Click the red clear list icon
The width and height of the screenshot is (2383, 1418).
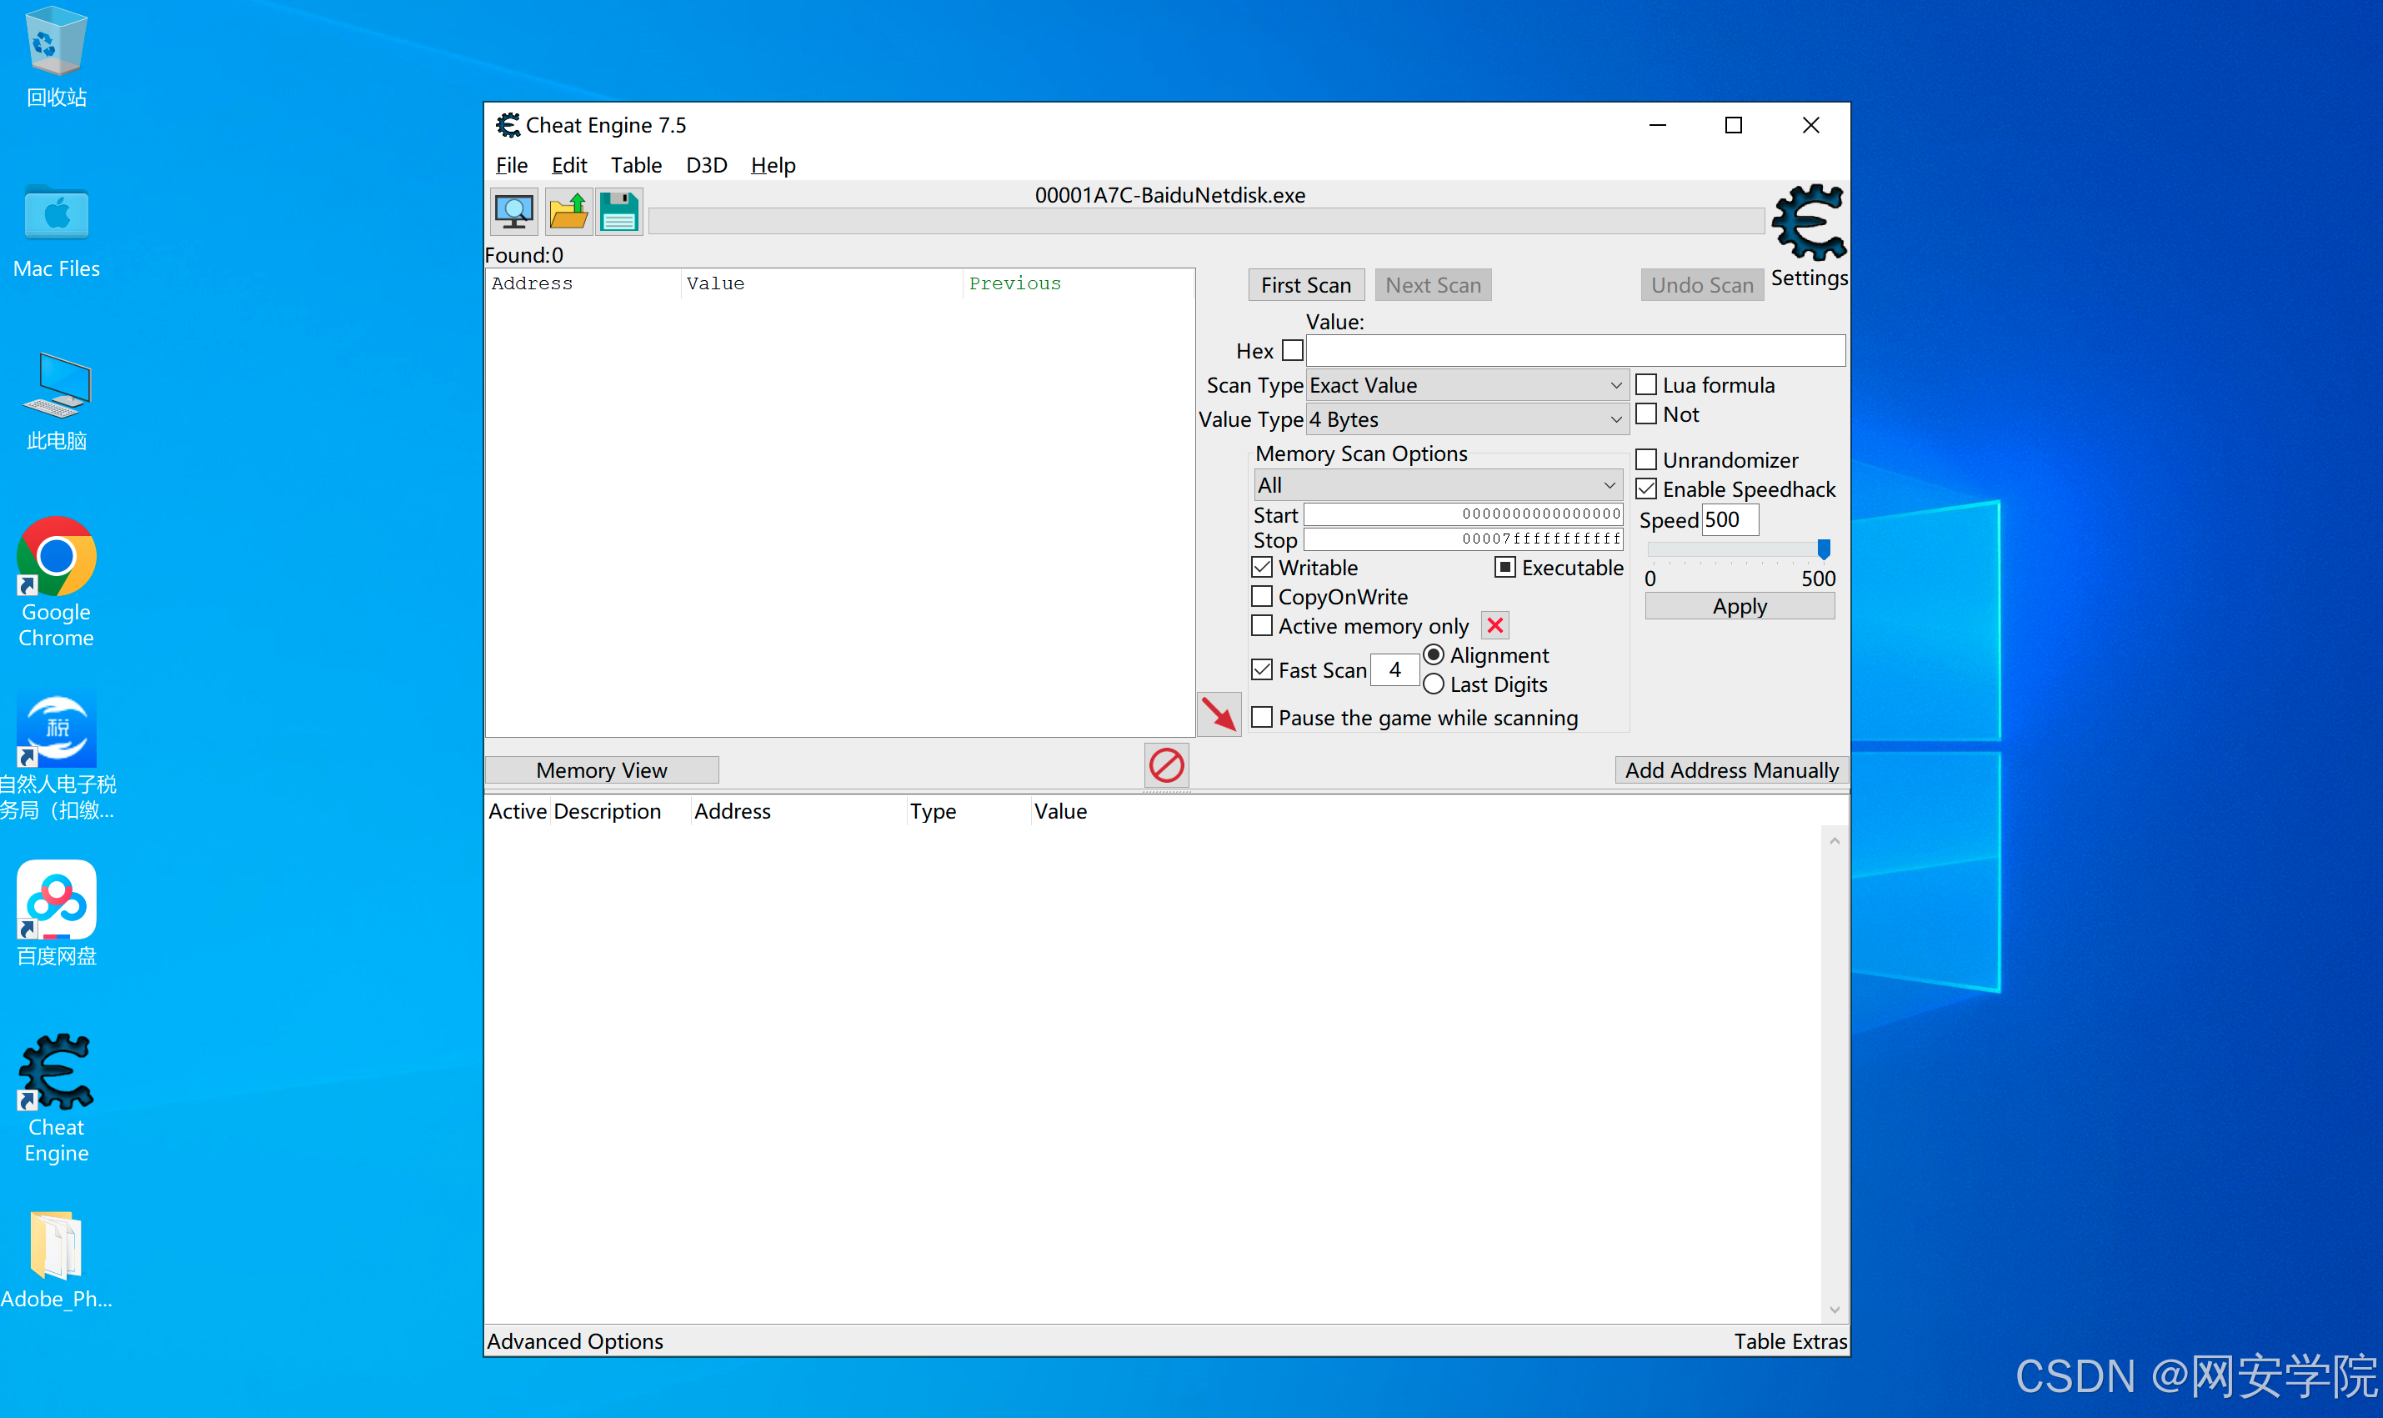(1166, 765)
